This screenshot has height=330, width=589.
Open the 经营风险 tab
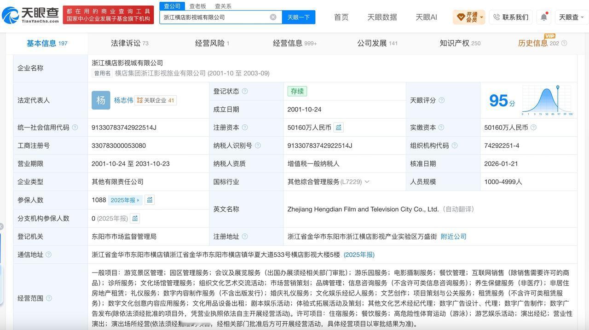(x=212, y=43)
